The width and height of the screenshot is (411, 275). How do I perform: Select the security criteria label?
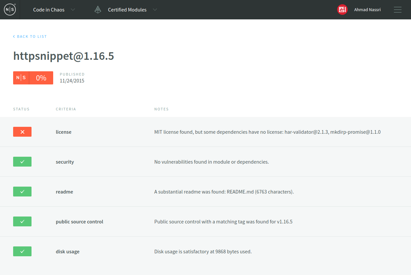65,162
